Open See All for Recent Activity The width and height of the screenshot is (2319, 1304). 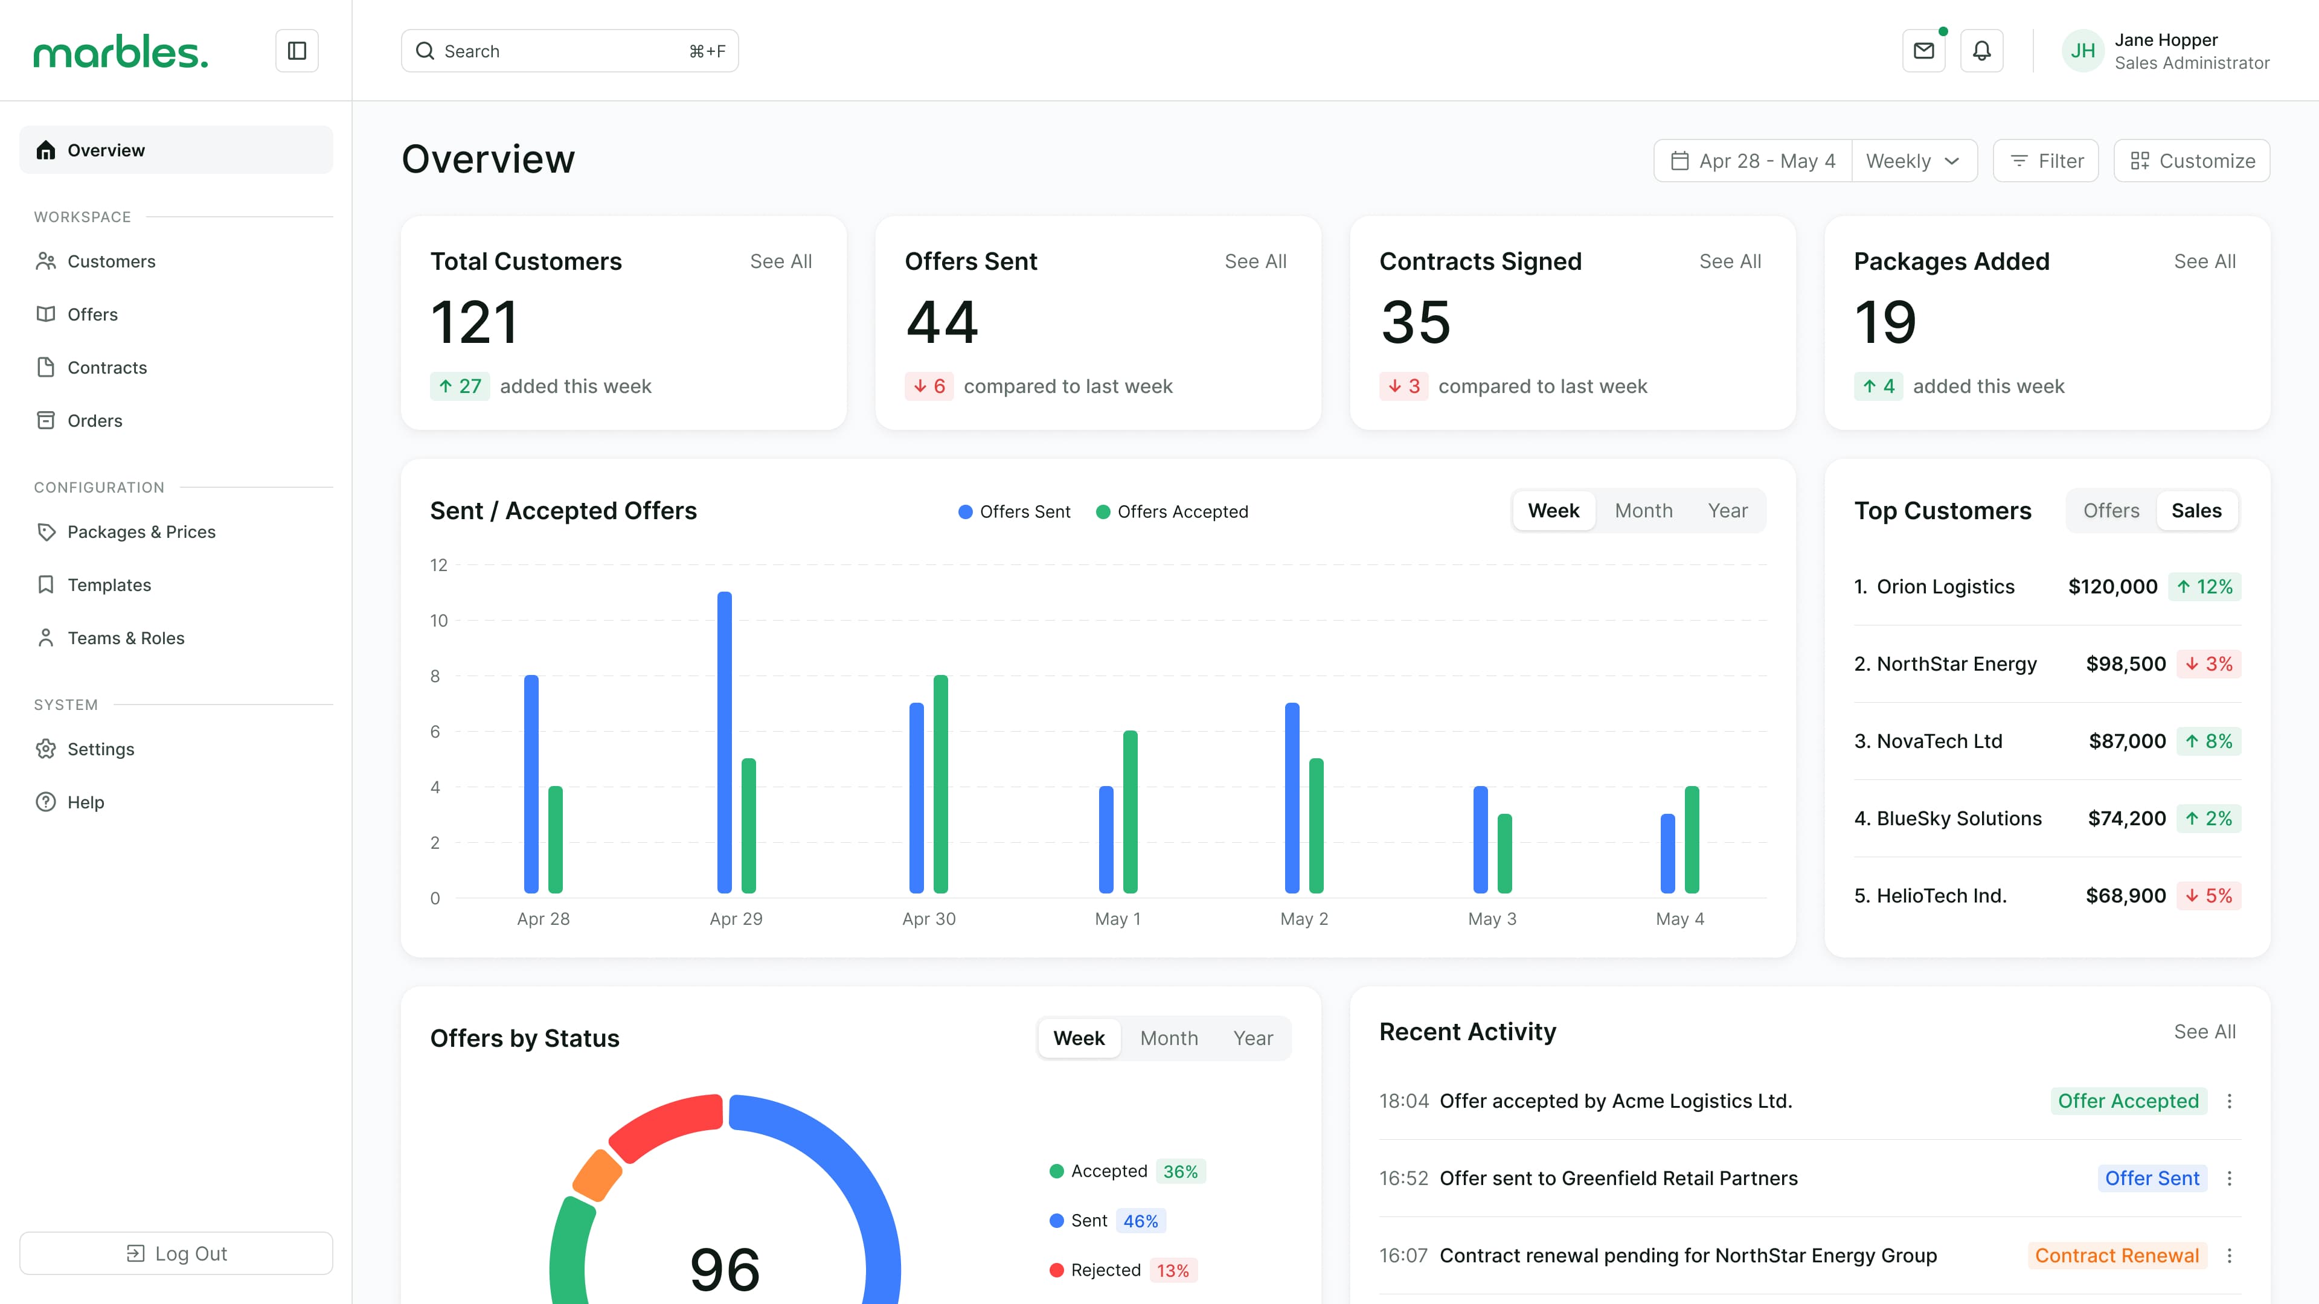[x=2205, y=1031]
